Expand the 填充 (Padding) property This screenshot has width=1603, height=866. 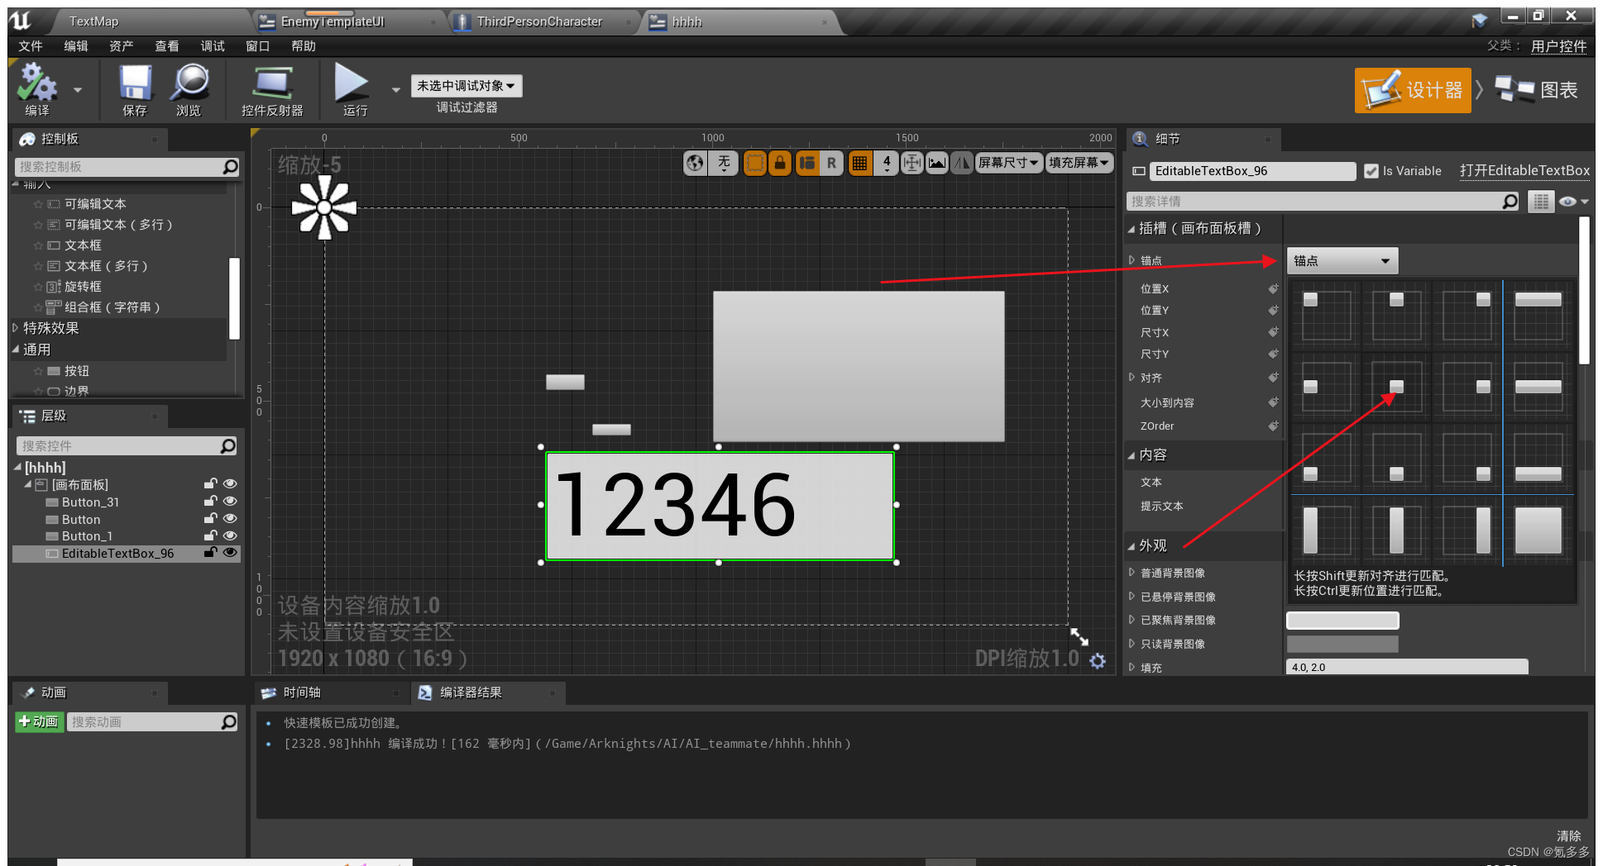[x=1132, y=668]
